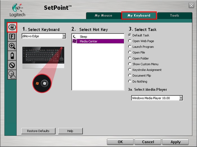Open the touchpad settings finger icon

pos(12,74)
